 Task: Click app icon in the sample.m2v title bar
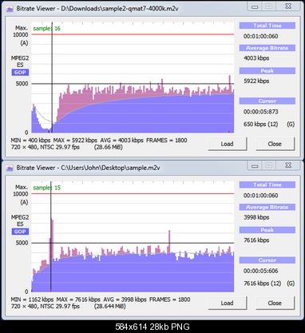coord(10,168)
